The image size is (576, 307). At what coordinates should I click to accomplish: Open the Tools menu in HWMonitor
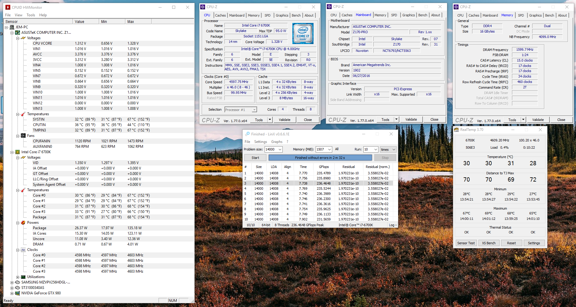pyautogui.click(x=31, y=15)
